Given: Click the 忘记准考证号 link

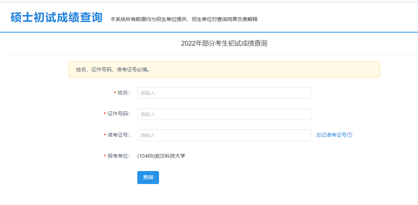Looking at the screenshot, I should click(331, 135).
